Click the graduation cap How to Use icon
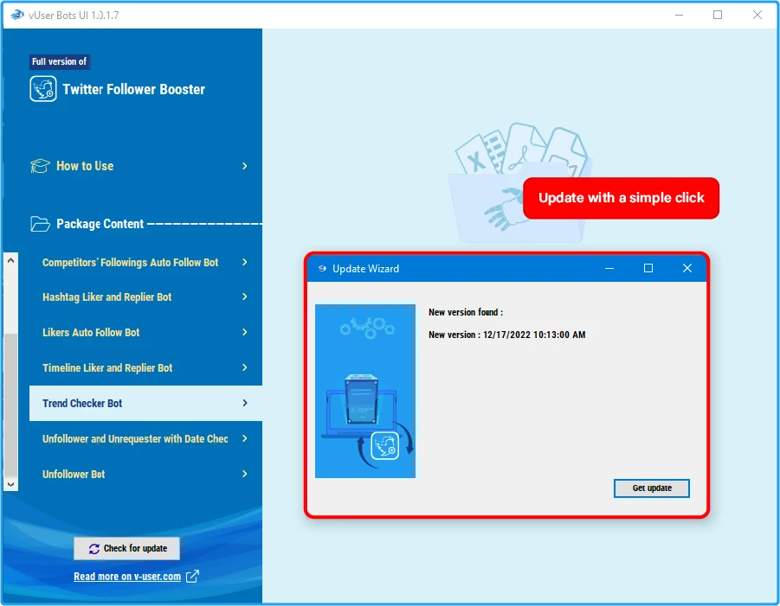Viewport: 780px width, 606px height. (40, 166)
